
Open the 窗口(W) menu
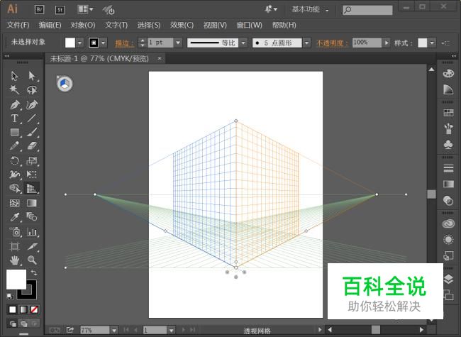point(250,25)
